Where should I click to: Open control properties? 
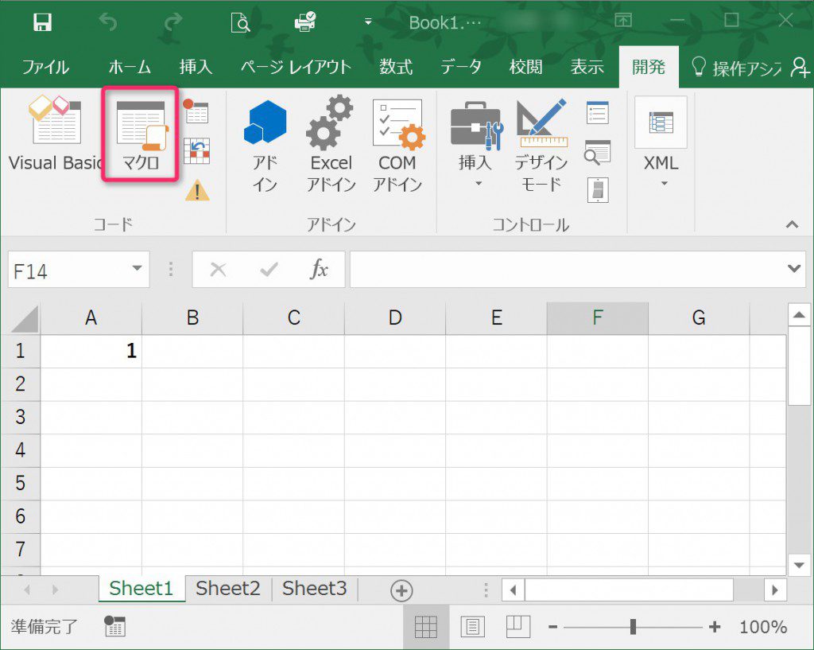(598, 112)
